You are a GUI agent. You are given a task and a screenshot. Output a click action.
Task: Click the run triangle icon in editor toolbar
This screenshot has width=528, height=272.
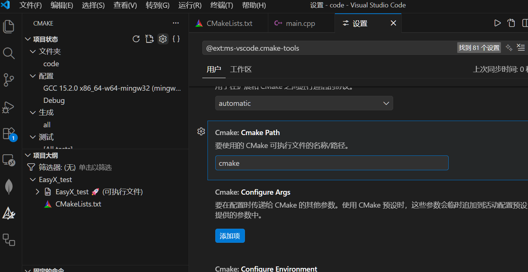(x=497, y=23)
